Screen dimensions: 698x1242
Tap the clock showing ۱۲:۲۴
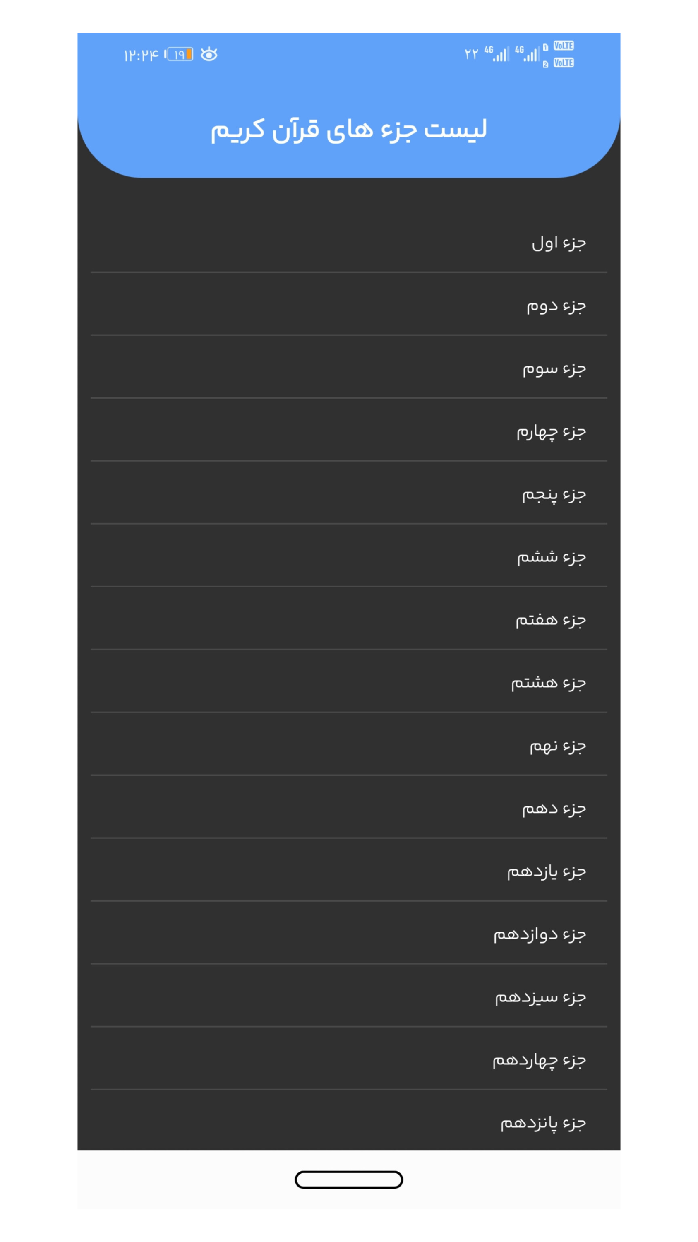point(141,55)
